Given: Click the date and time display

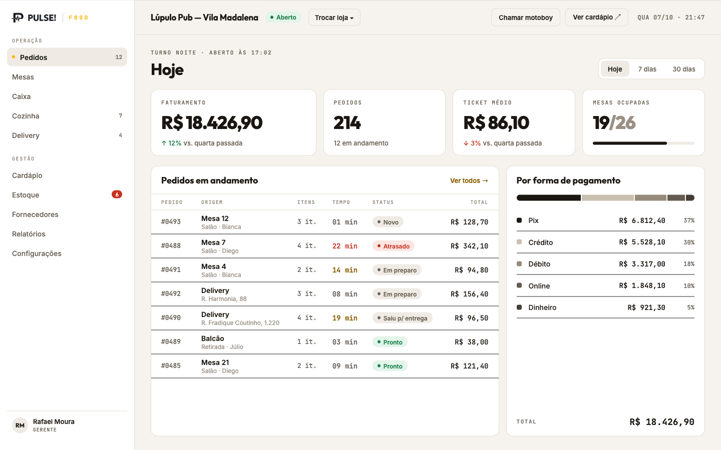Looking at the screenshot, I should (671, 17).
